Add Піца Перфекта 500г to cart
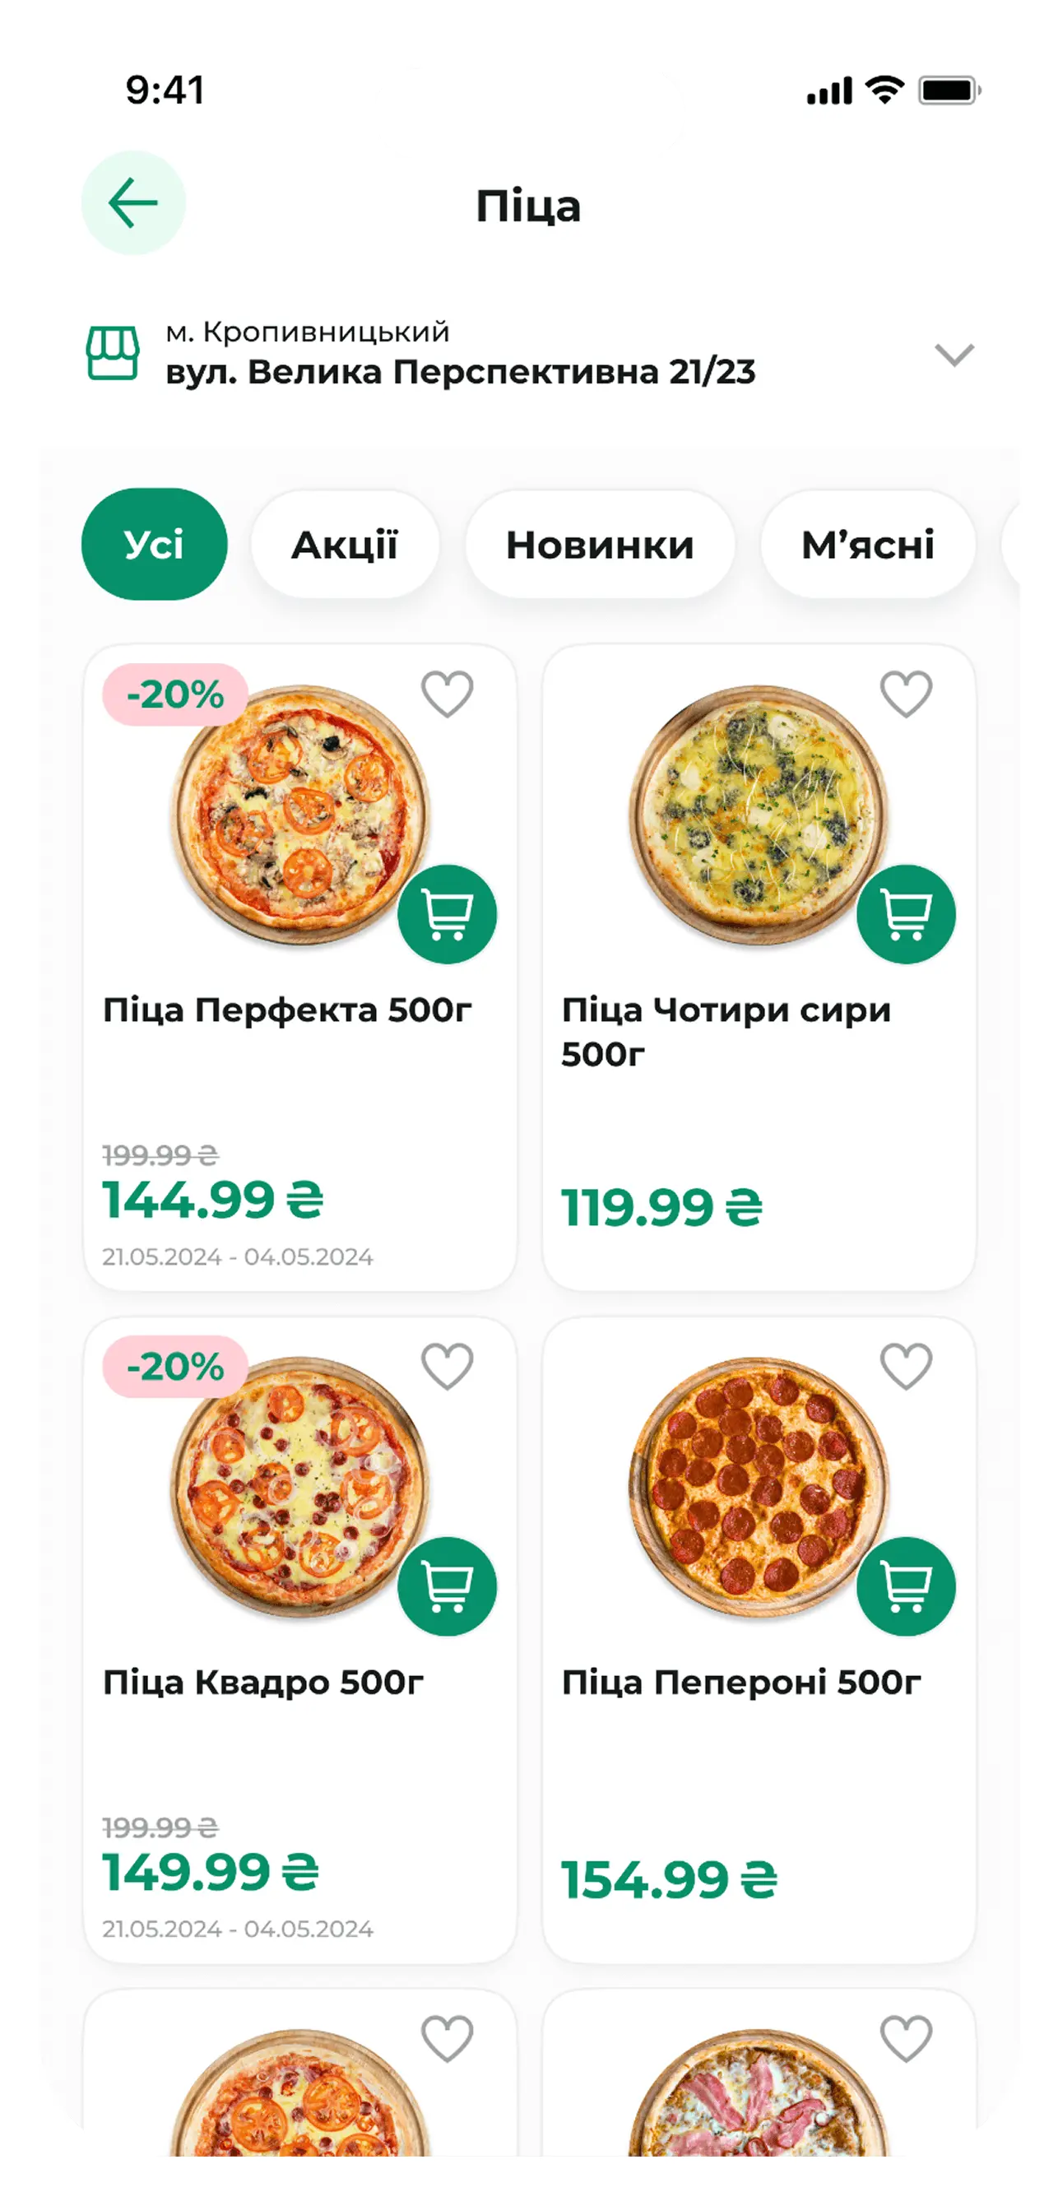Image resolution: width=1058 pixels, height=2192 pixels. [x=448, y=914]
